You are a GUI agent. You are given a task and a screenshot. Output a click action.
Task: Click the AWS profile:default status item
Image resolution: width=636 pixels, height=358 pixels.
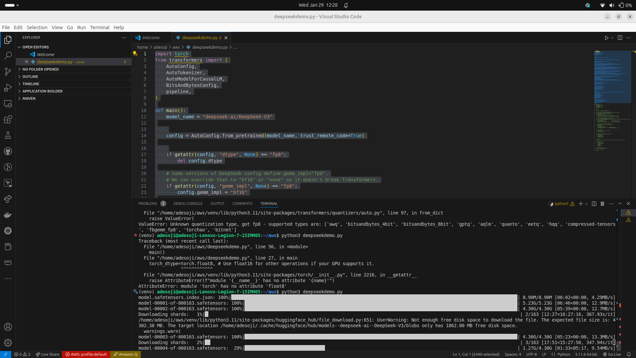click(x=86, y=354)
